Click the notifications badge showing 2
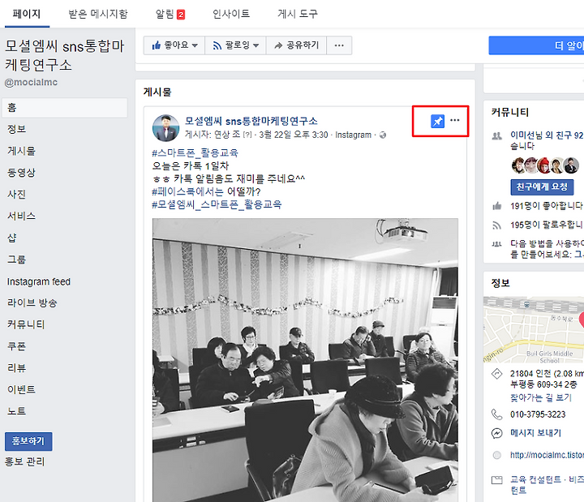Screen dimensions: 584x502 pos(181,15)
